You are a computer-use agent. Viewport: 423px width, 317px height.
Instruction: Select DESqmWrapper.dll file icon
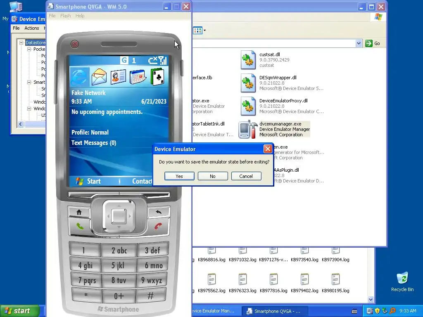tap(248, 83)
